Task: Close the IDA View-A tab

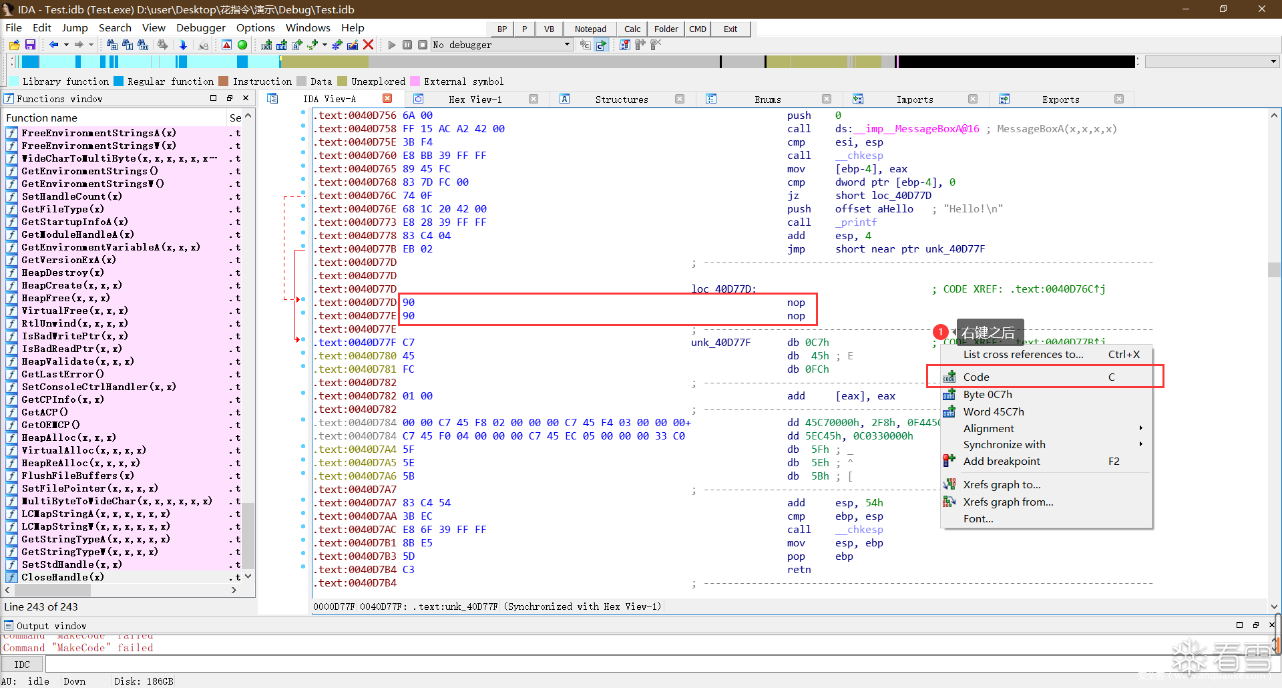Action: (387, 99)
